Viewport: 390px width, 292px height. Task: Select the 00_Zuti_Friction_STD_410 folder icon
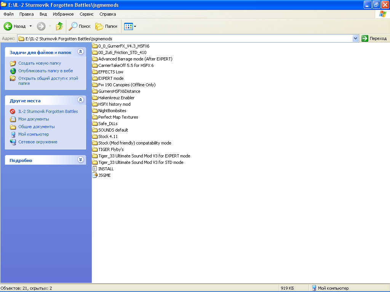[x=95, y=52]
